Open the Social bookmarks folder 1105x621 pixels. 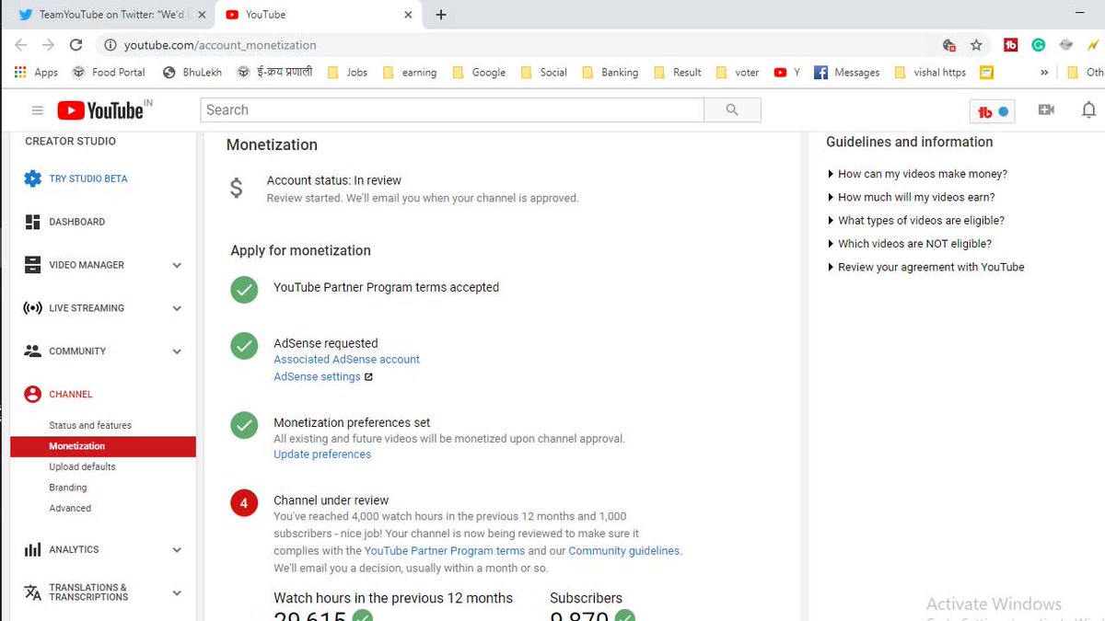[x=543, y=72]
